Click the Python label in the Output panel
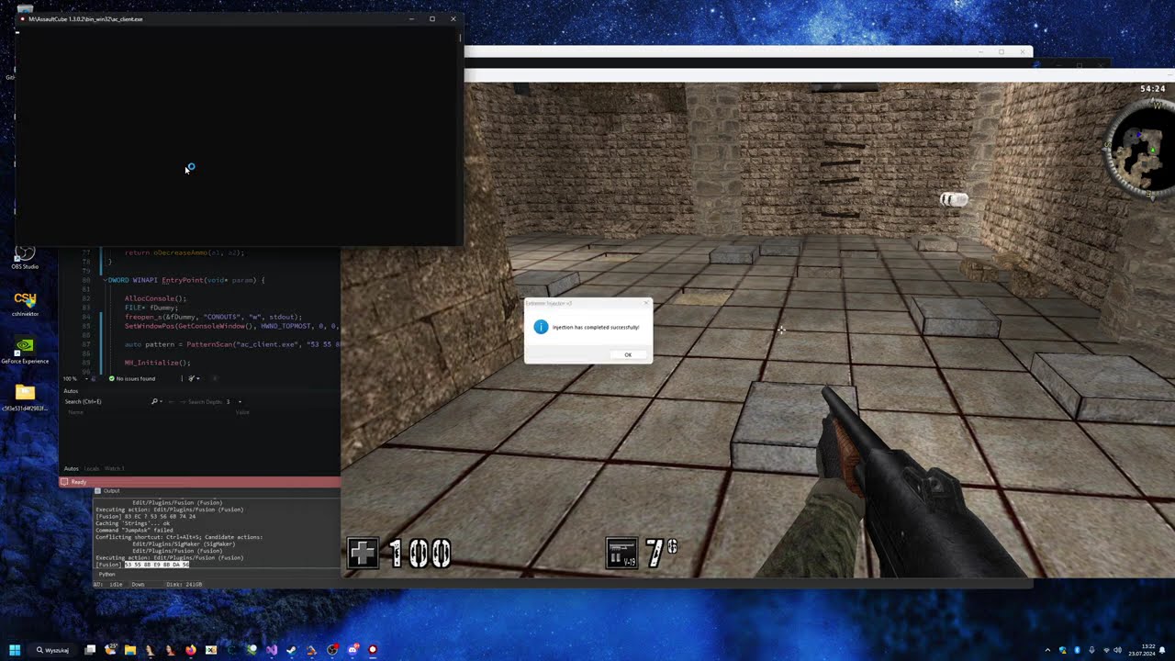The image size is (1175, 661). click(x=106, y=574)
